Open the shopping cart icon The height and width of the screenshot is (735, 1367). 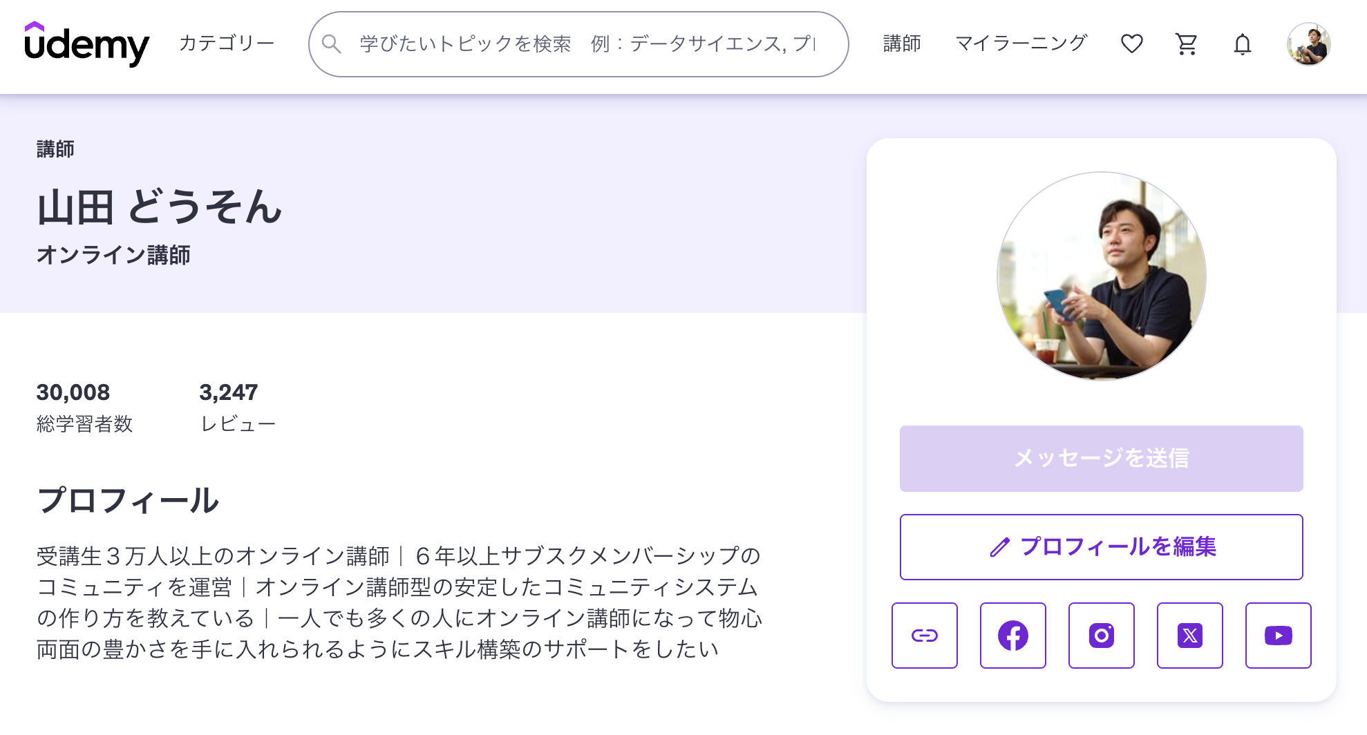tap(1187, 44)
